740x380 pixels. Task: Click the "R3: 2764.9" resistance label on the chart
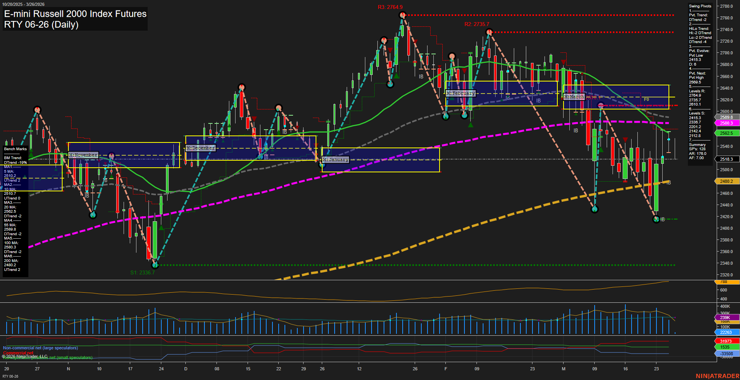(390, 7)
